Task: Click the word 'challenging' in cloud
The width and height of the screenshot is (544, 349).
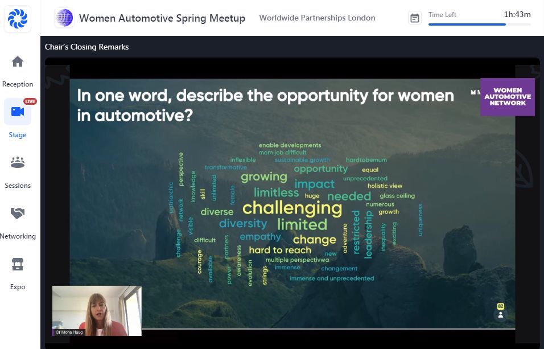Action: (292, 208)
